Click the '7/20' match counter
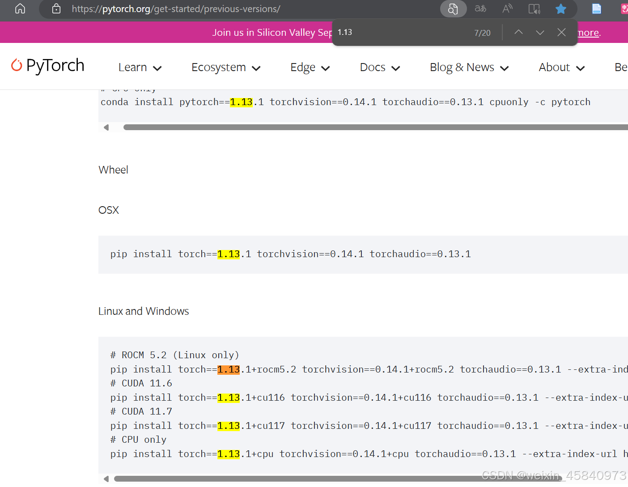 (482, 33)
